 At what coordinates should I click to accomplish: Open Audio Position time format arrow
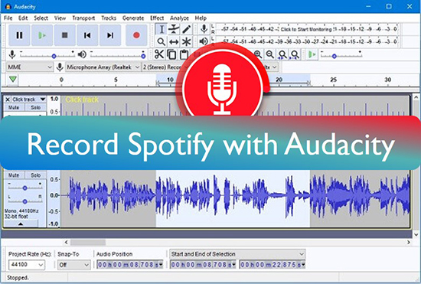(x=161, y=265)
